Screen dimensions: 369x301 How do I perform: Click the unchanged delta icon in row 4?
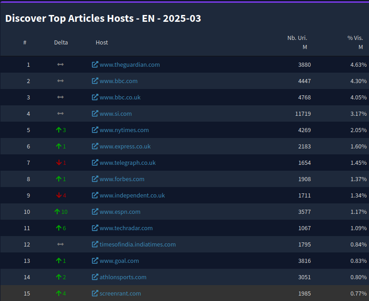point(61,113)
